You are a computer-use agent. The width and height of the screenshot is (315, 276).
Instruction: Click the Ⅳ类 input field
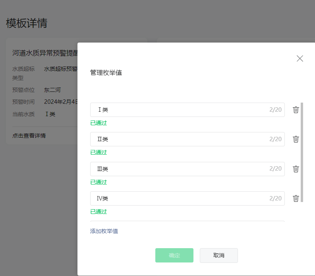(187, 198)
